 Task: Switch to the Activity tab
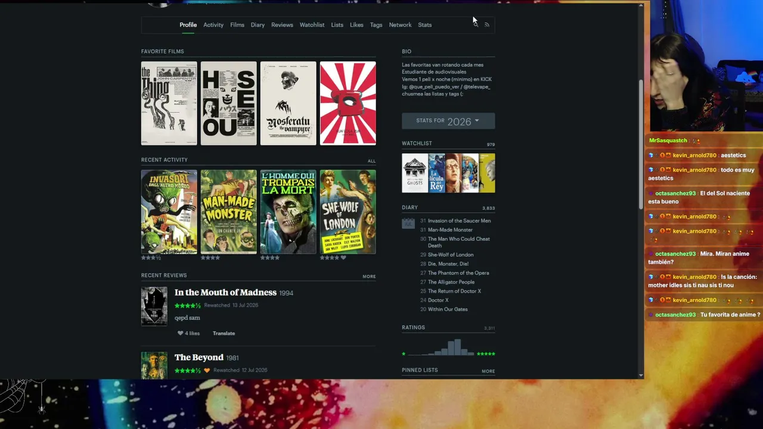[213, 25]
